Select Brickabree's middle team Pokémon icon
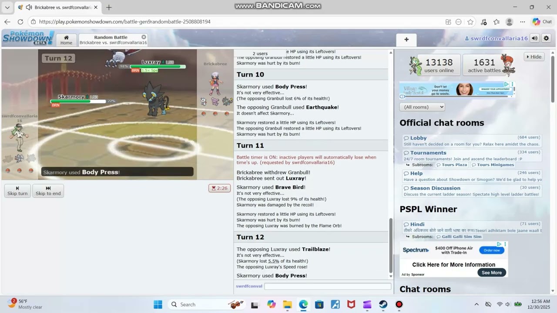The width and height of the screenshot is (557, 313). click(x=215, y=101)
